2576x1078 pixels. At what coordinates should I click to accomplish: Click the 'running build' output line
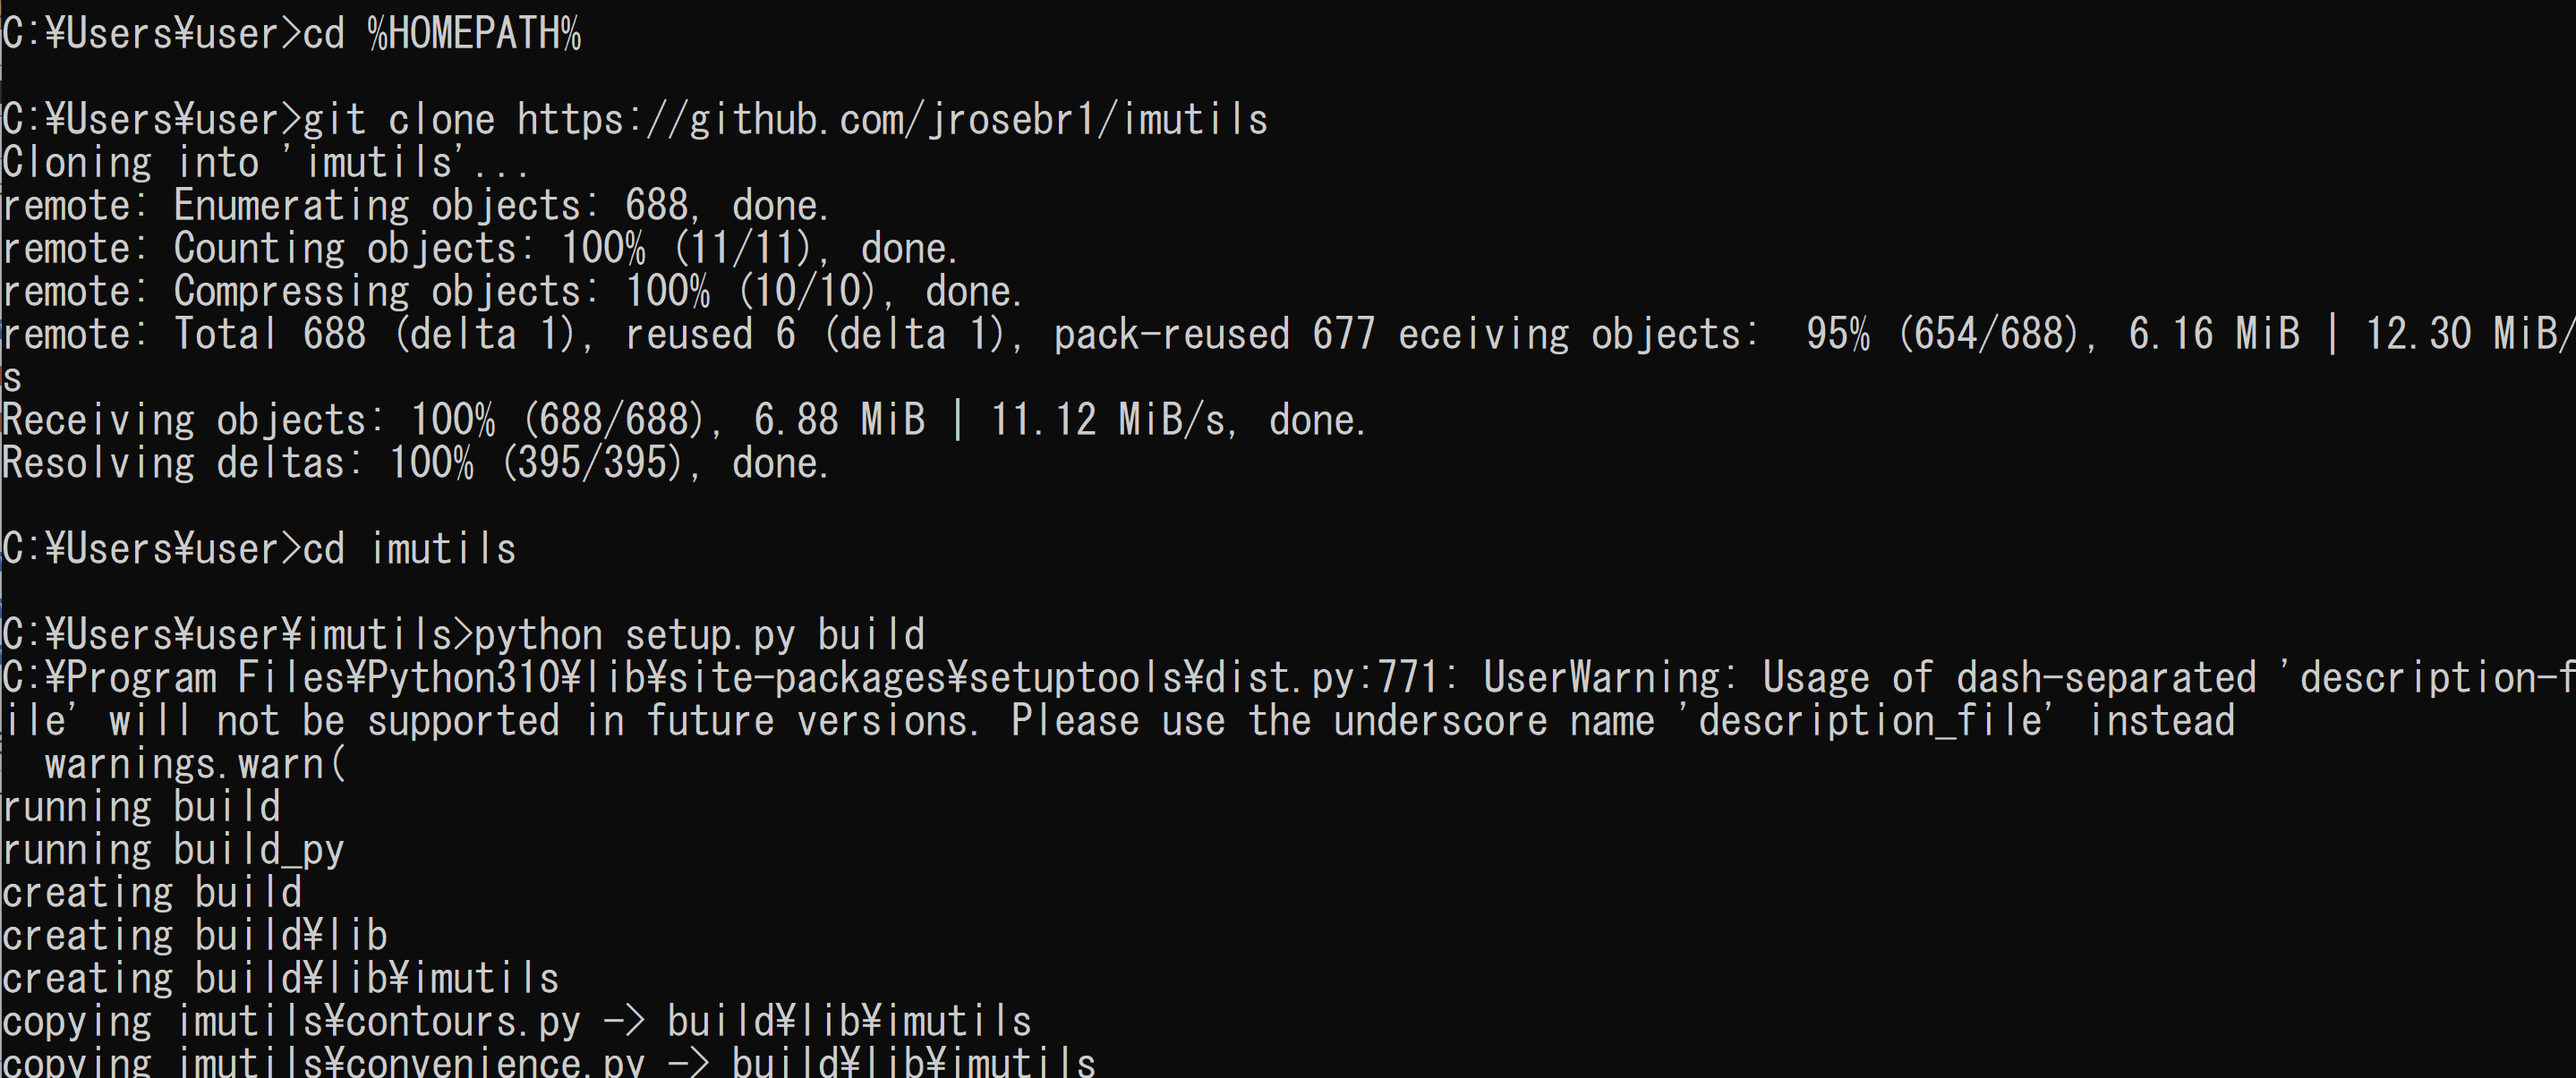click(141, 807)
